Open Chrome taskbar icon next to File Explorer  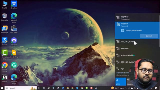pos(72,88)
